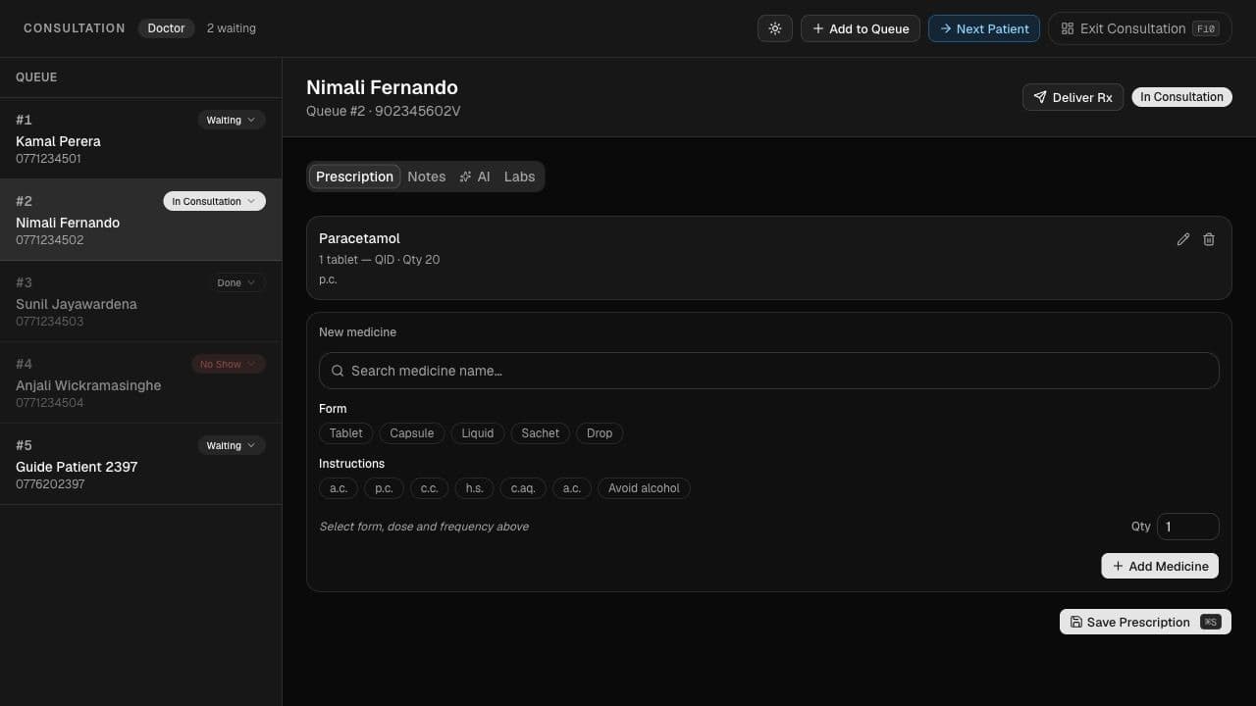Delete Paracetamol using the trash icon
Image resolution: width=1256 pixels, height=706 pixels.
point(1209,239)
